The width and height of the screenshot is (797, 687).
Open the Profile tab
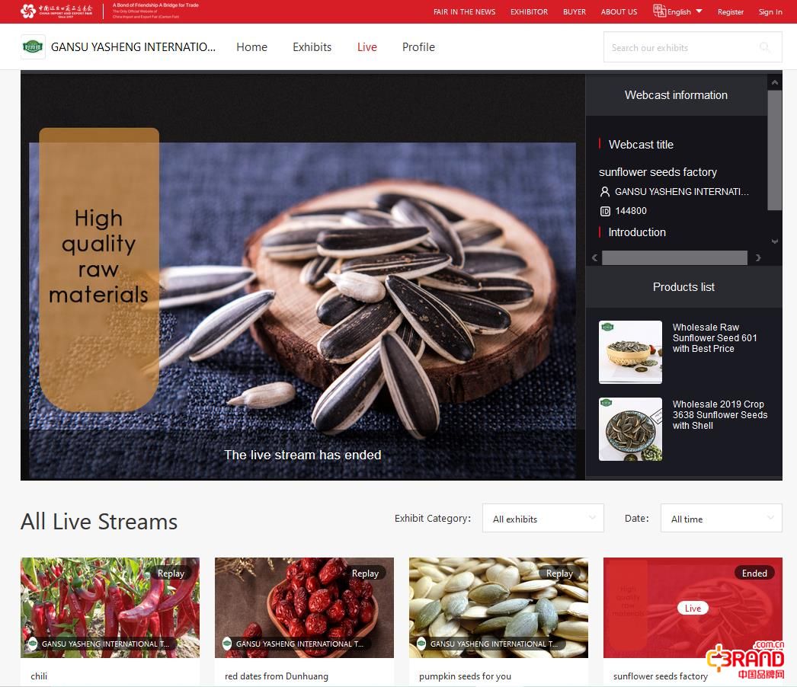(x=418, y=47)
